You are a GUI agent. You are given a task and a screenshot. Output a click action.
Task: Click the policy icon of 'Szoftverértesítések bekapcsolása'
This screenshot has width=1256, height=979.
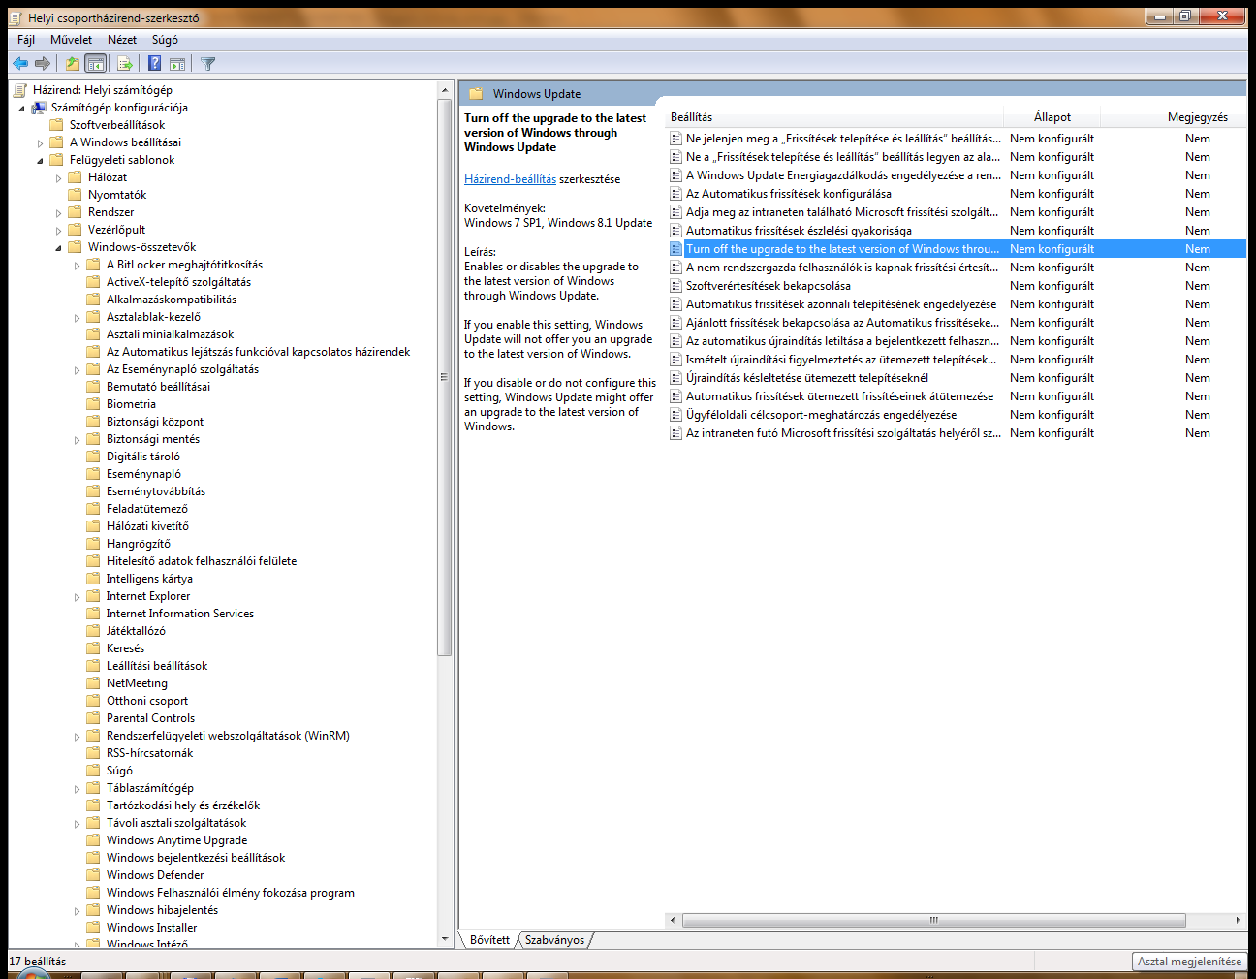676,286
